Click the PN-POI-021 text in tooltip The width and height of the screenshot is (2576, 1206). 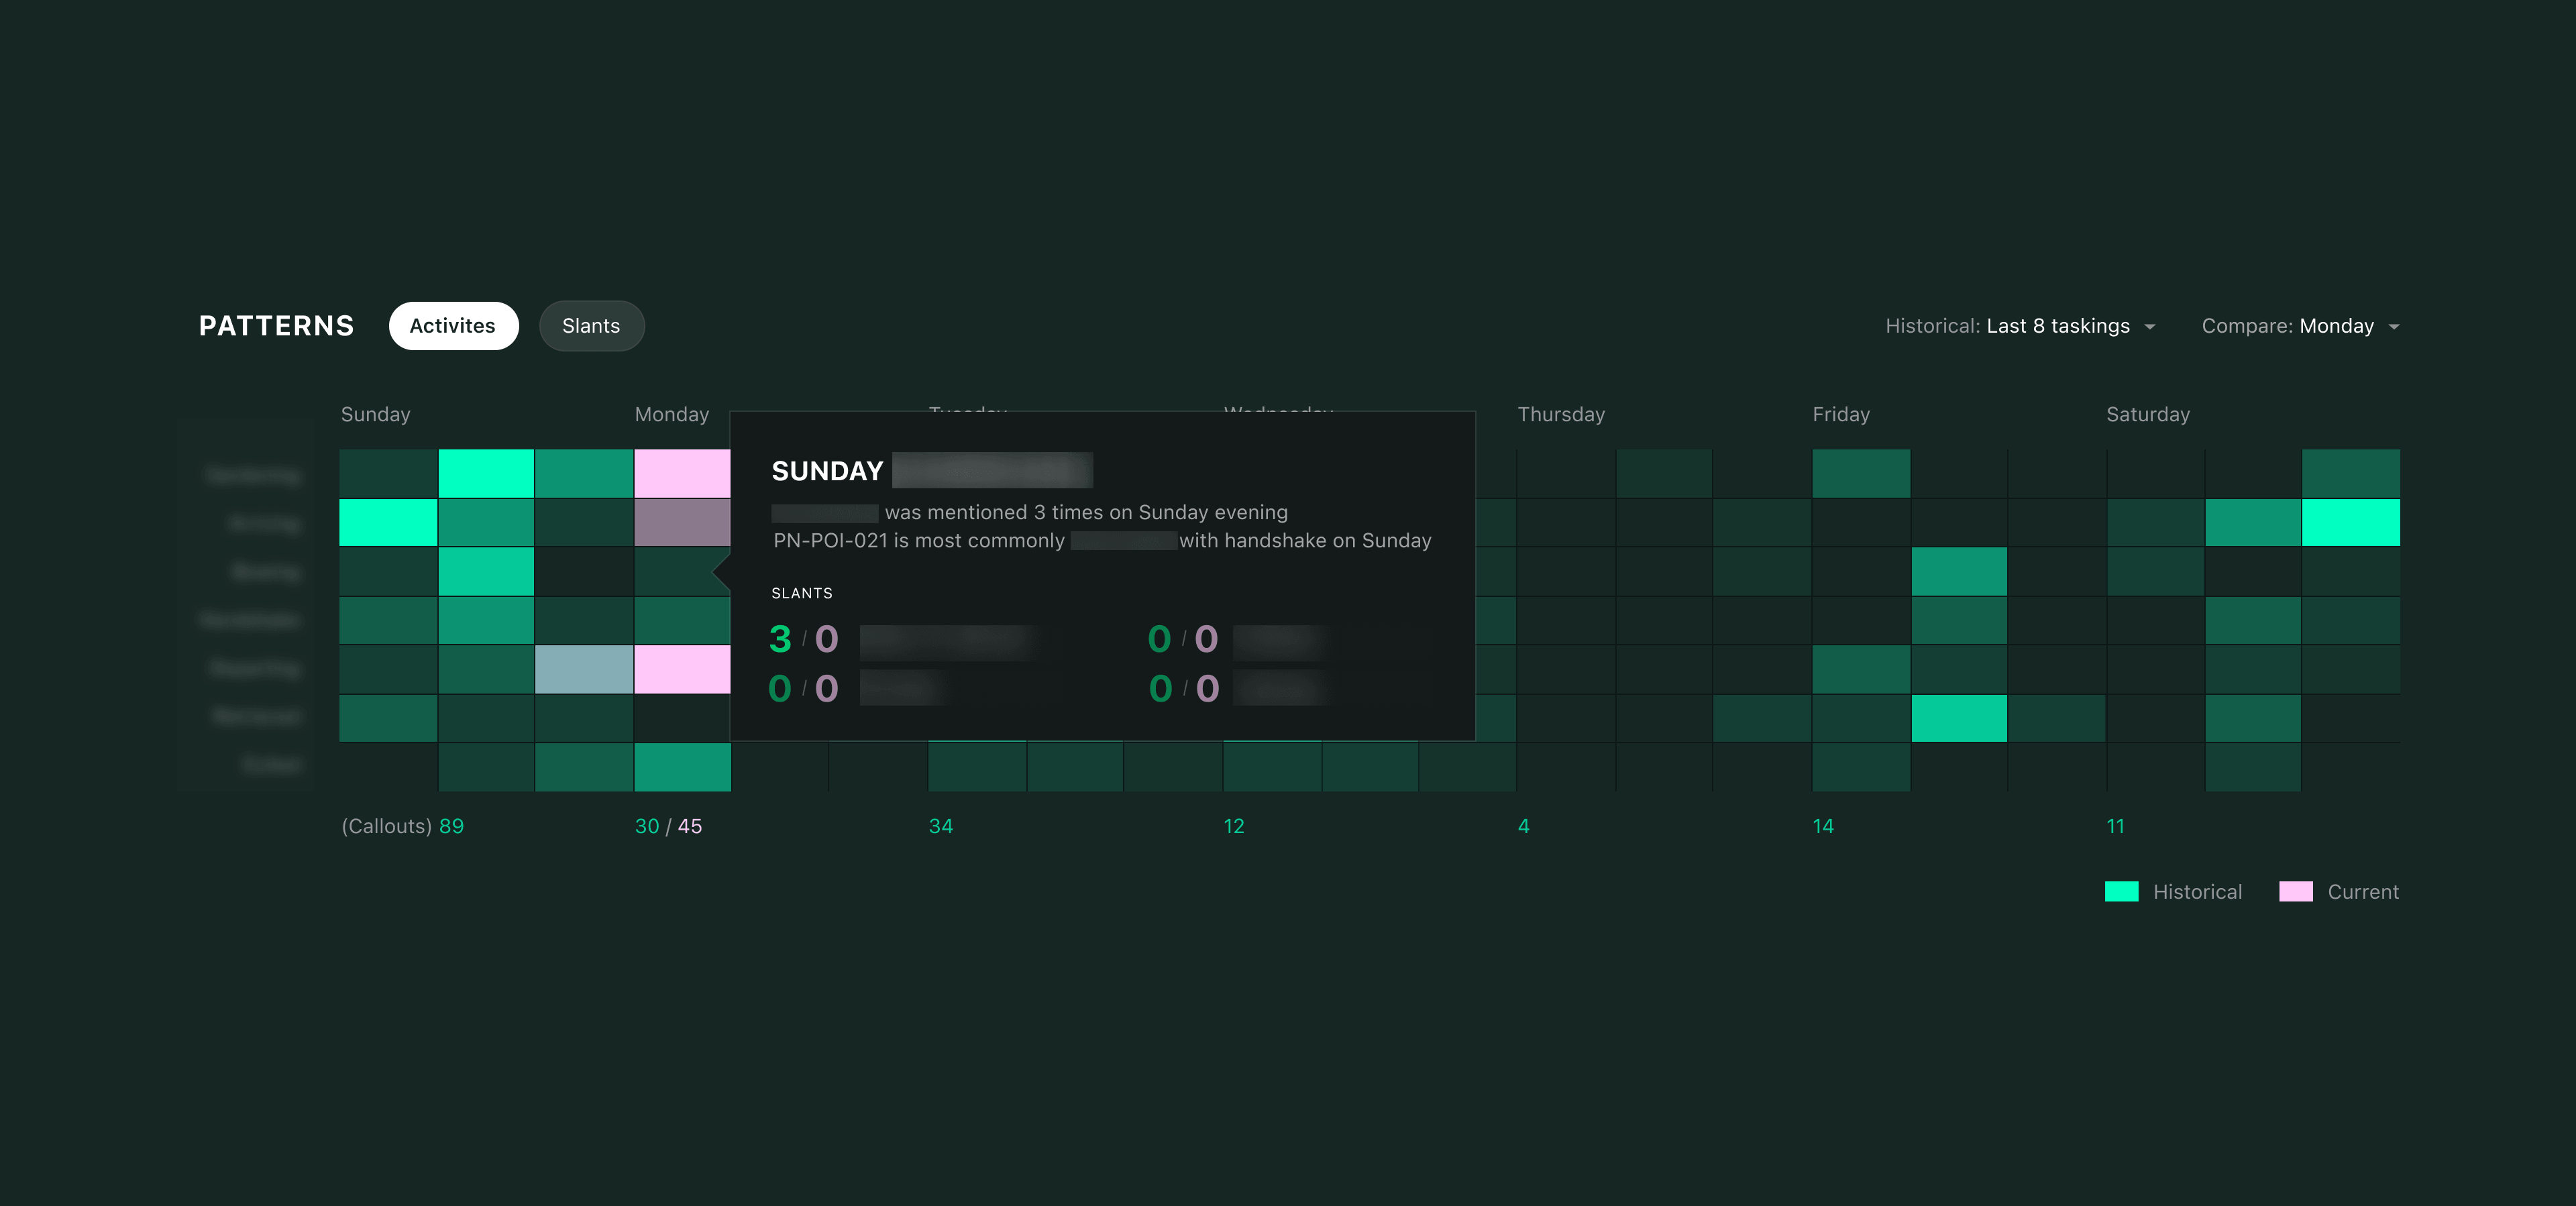coord(830,541)
